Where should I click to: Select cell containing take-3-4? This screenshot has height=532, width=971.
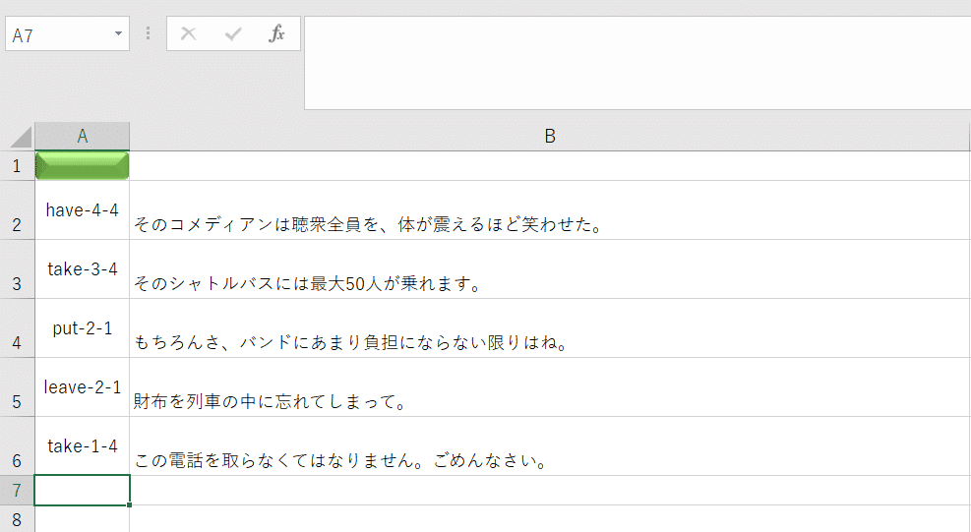point(83,269)
